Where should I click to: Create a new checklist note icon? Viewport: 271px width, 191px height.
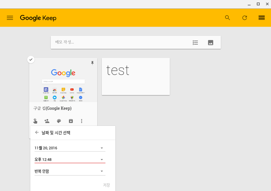click(x=195, y=42)
